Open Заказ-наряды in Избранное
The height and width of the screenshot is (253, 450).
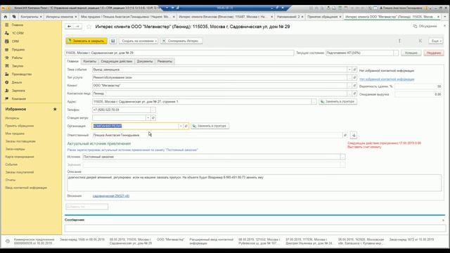tap(15, 149)
